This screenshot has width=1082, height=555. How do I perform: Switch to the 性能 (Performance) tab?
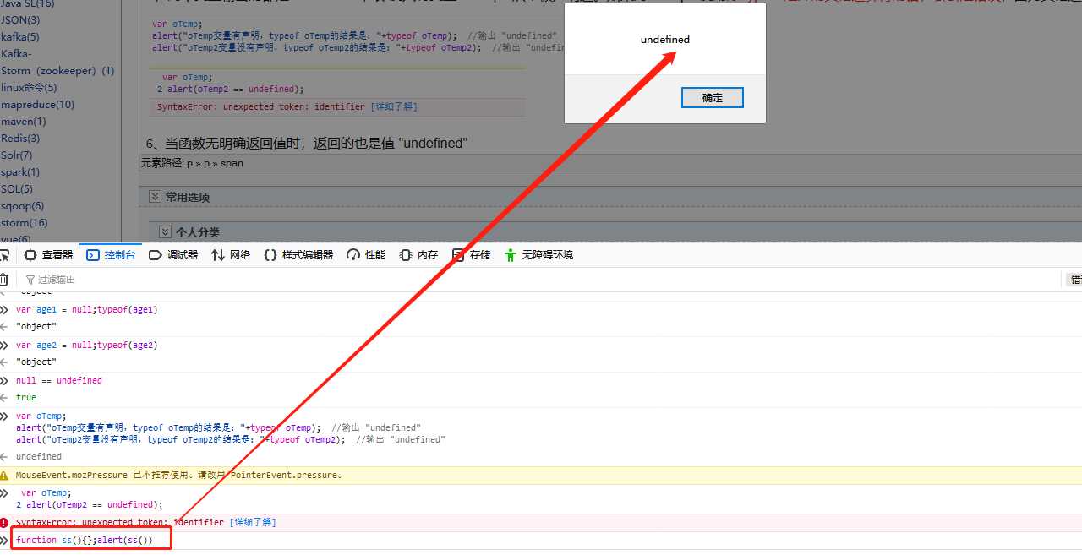[x=366, y=255]
